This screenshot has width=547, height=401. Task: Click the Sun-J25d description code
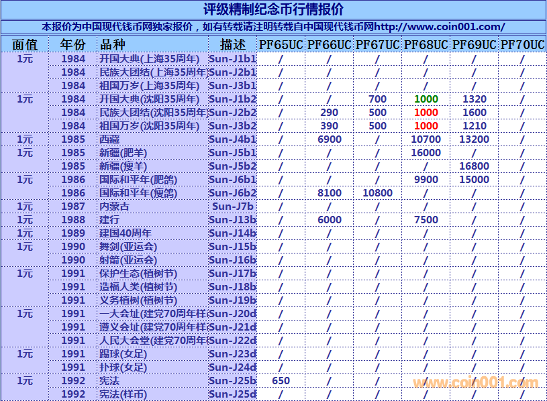coord(232,394)
